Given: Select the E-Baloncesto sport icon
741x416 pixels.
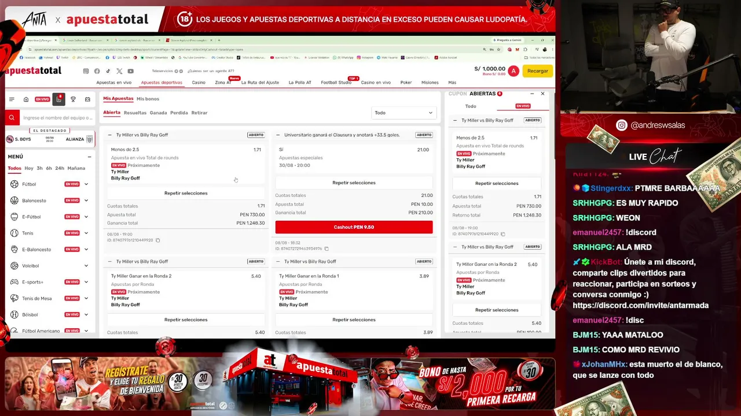Looking at the screenshot, I should [x=14, y=250].
